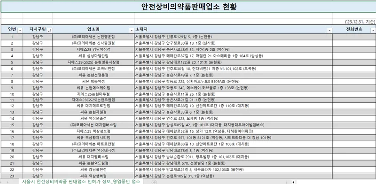This screenshot has width=376, height=184.
Task: Select cell 지에스25(GS25) 논현영동시장점
Action: [93, 62]
